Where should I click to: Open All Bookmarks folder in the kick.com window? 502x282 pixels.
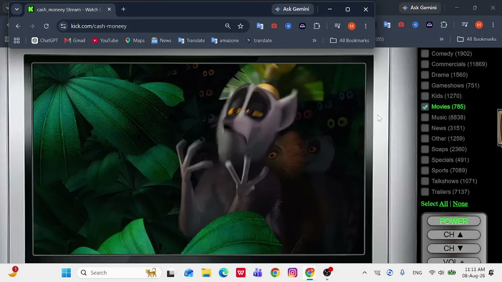[349, 40]
